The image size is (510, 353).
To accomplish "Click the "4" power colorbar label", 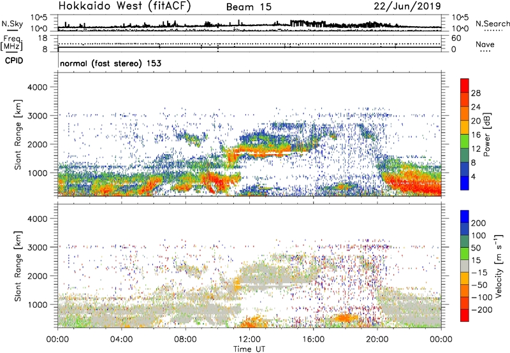I will (x=474, y=177).
